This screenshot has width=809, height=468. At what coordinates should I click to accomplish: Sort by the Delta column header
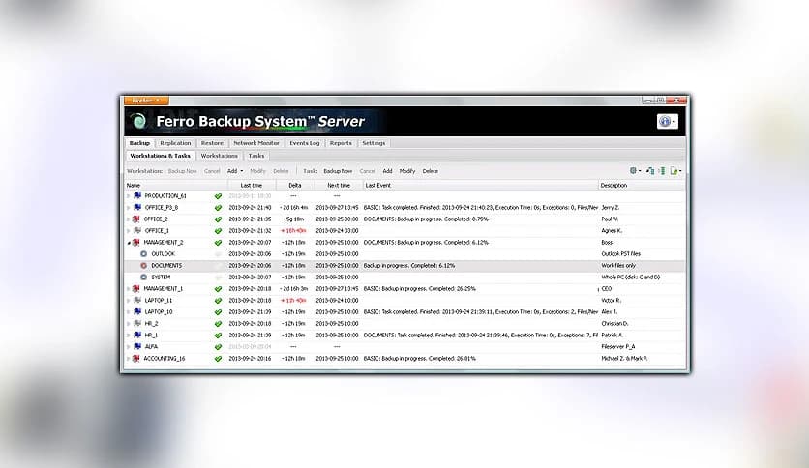tap(295, 185)
